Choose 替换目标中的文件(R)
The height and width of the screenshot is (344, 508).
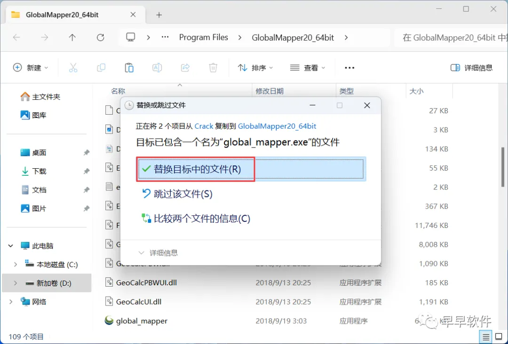251,169
